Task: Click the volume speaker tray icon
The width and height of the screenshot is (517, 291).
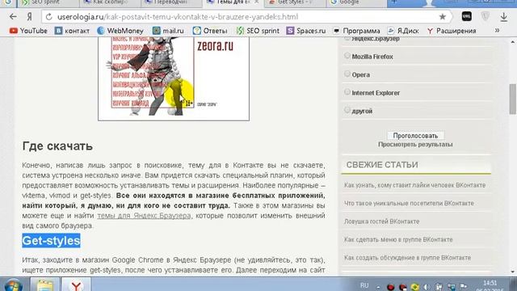Action: pyautogui.click(x=427, y=287)
